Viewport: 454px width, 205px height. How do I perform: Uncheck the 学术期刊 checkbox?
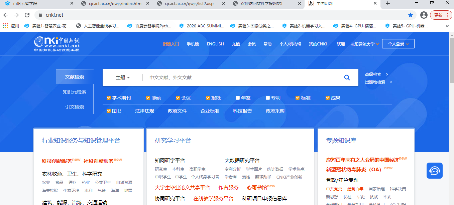[x=108, y=98]
